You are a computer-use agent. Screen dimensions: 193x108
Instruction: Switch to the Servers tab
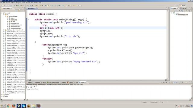click(x=43, y=82)
